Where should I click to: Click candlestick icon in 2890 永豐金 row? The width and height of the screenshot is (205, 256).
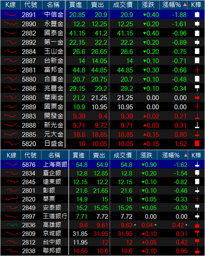click(197, 24)
